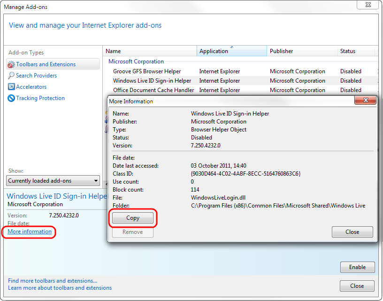Click Disabled status of Groove GFS row
The image size is (383, 301).
coord(351,71)
